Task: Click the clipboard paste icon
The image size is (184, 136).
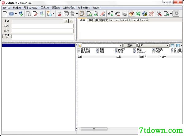Action: coord(82,14)
